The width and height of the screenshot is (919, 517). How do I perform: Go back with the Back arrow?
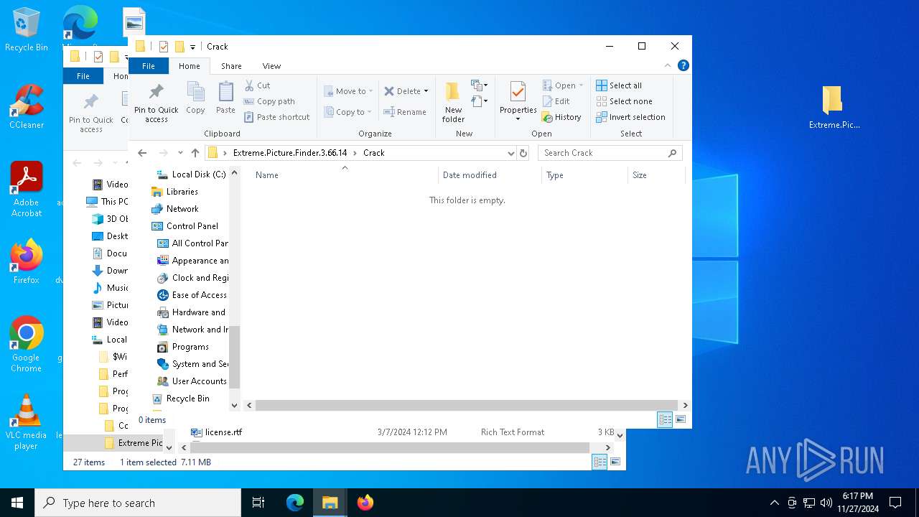pyautogui.click(x=142, y=153)
